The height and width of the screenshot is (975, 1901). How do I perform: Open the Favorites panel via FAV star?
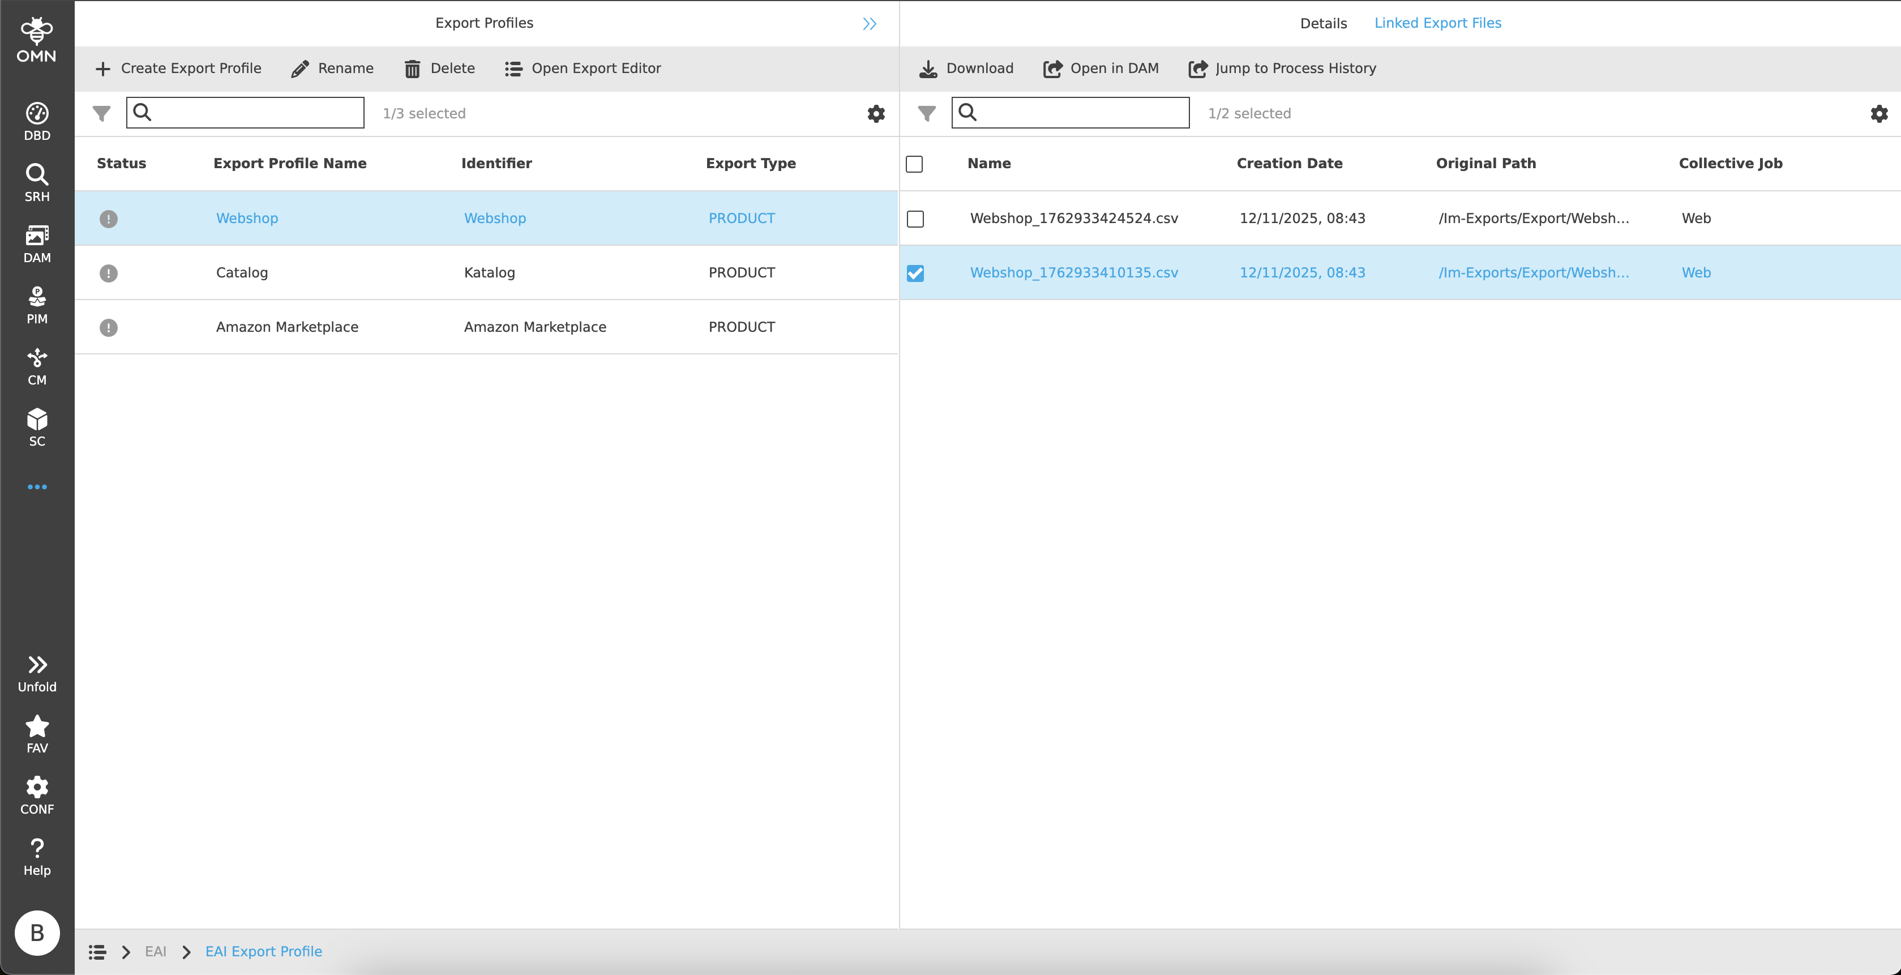(x=36, y=732)
